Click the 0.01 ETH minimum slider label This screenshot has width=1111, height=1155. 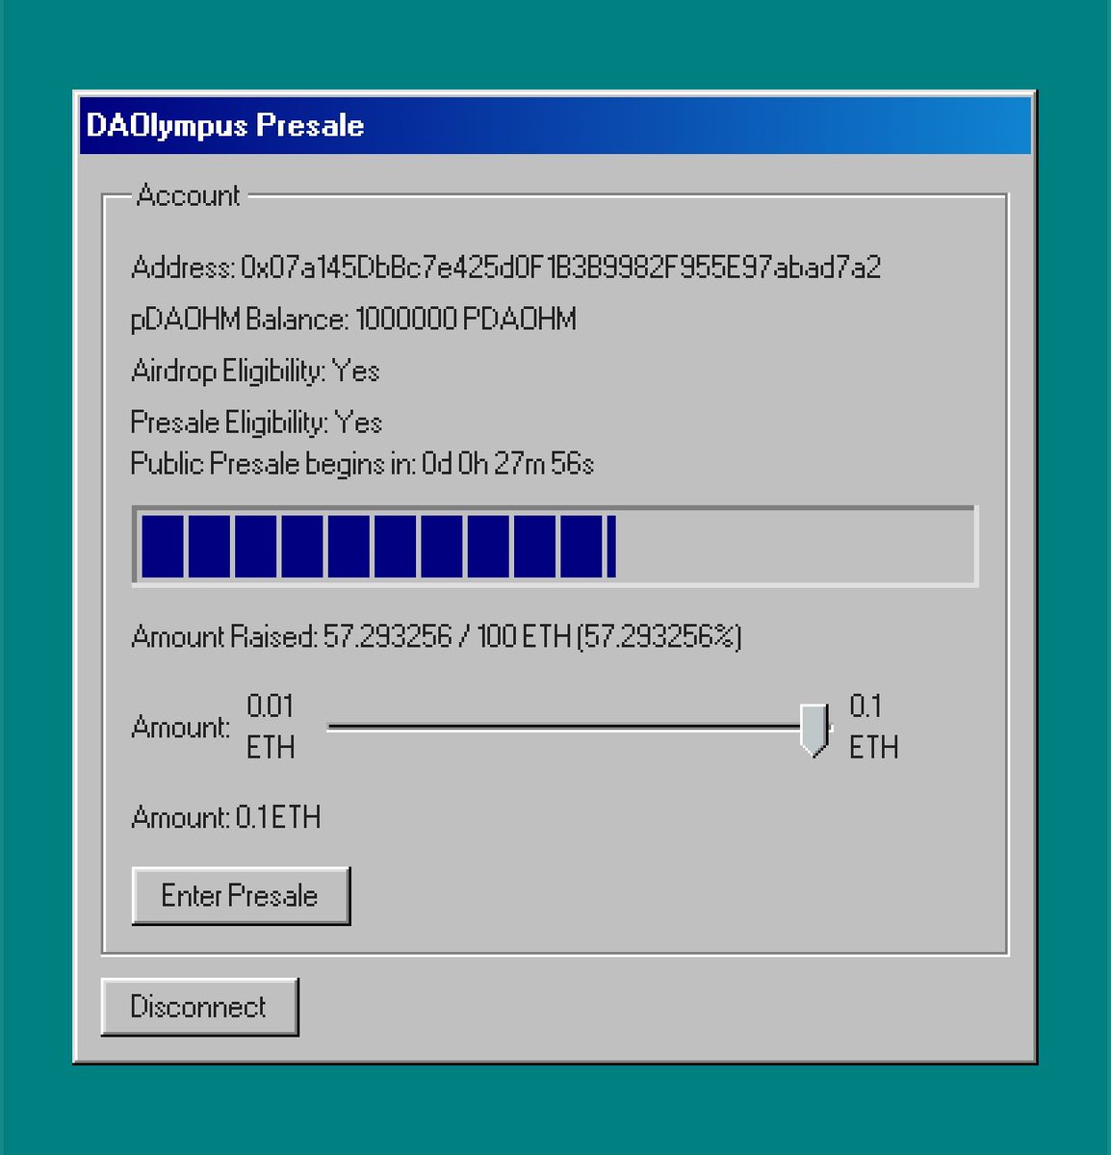tap(271, 727)
